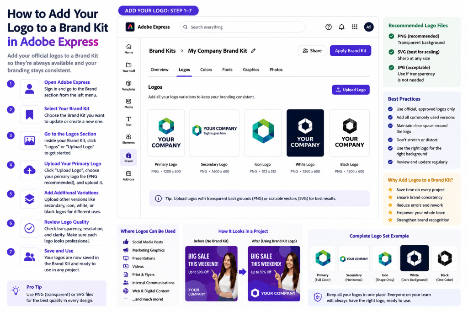Click the breadcrumb chevron after Brand Kits
The image size is (468, 312).
[182, 51]
